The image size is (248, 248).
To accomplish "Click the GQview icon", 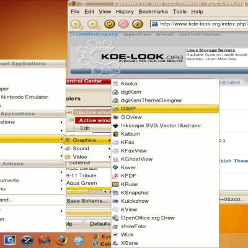I will tap(115, 117).
